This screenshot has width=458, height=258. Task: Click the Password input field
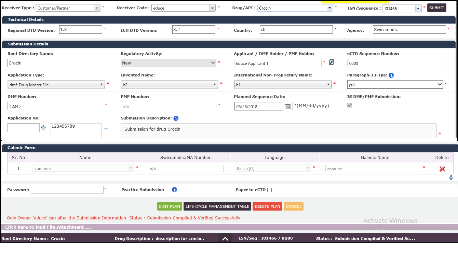coord(67,190)
